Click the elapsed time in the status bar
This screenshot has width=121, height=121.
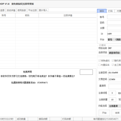pyautogui.click(x=7, y=119)
